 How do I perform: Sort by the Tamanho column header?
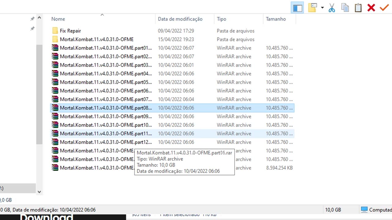click(x=276, y=19)
